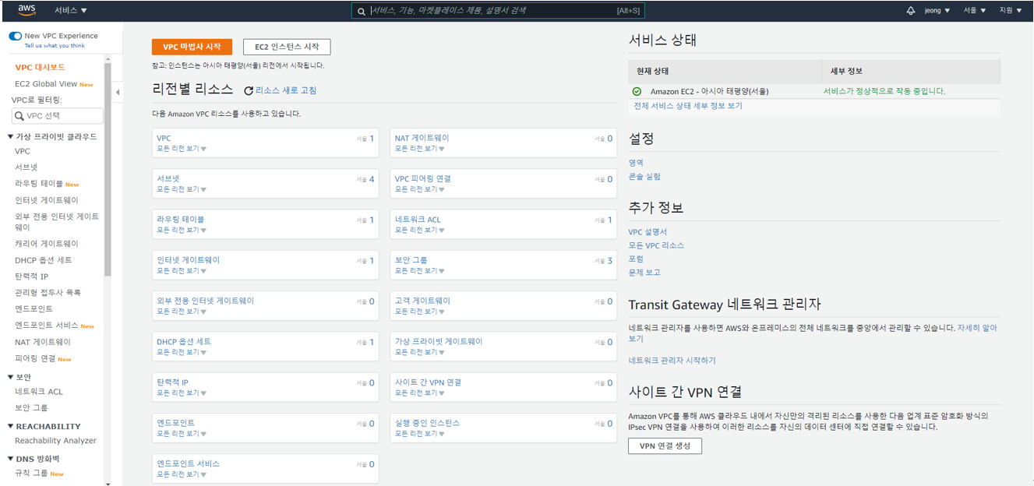Click the 포럼 link
The image size is (1034, 486).
(636, 259)
